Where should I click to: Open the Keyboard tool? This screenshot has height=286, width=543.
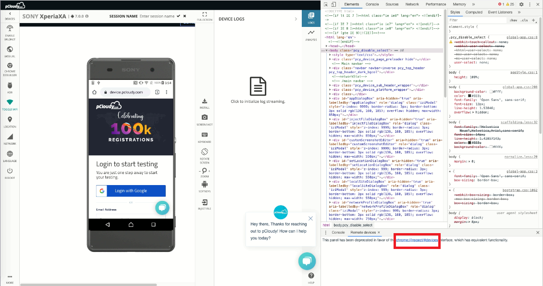[x=205, y=137]
